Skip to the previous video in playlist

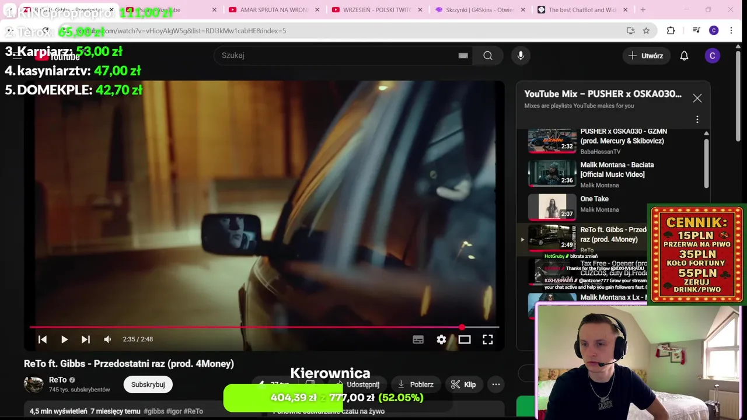43,339
